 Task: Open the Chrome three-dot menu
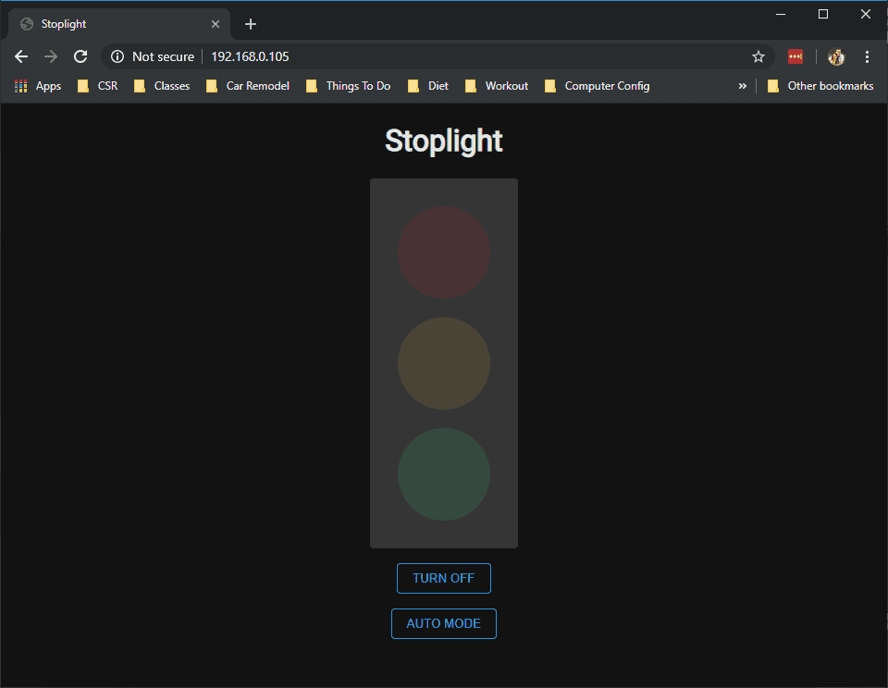[x=867, y=56]
